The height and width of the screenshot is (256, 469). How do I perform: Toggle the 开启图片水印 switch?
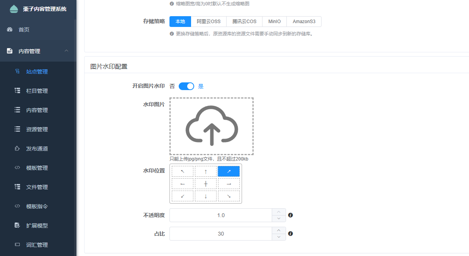coord(186,86)
